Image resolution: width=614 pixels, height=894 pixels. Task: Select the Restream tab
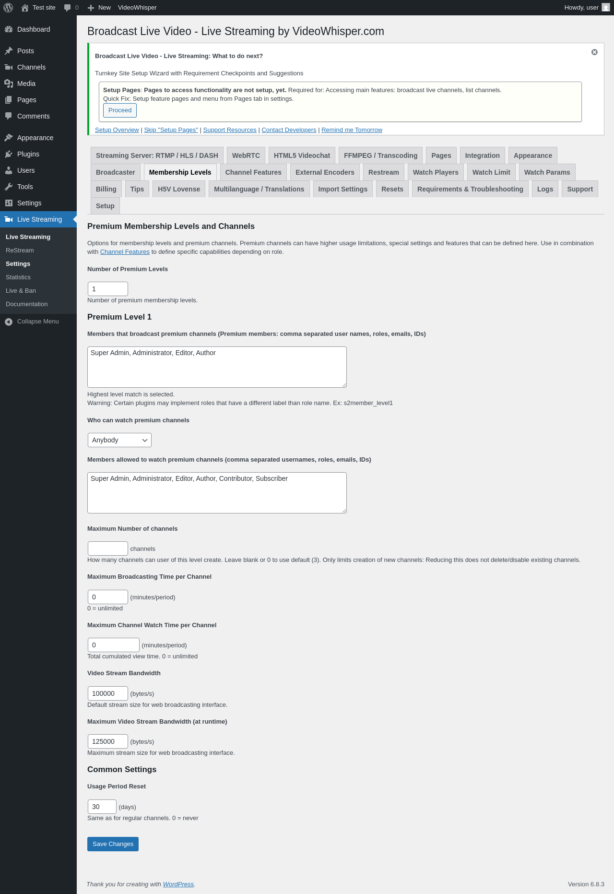pyautogui.click(x=384, y=172)
